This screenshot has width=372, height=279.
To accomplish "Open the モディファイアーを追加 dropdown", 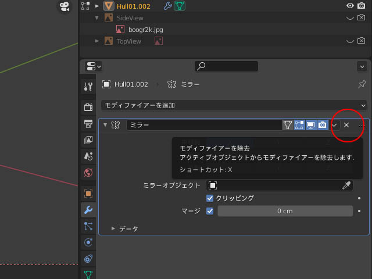I will pyautogui.click(x=234, y=105).
